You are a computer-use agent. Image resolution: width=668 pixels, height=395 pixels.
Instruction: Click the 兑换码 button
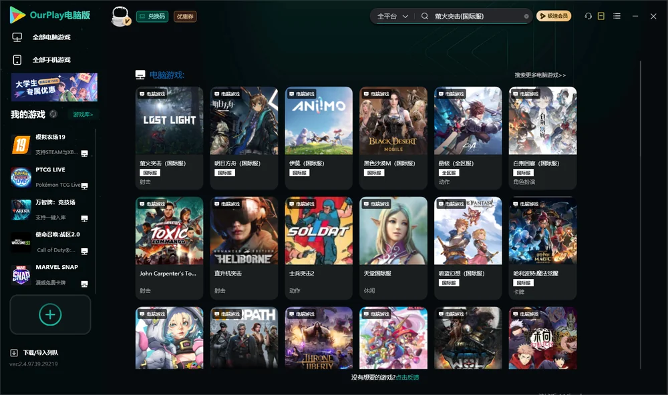(x=152, y=17)
